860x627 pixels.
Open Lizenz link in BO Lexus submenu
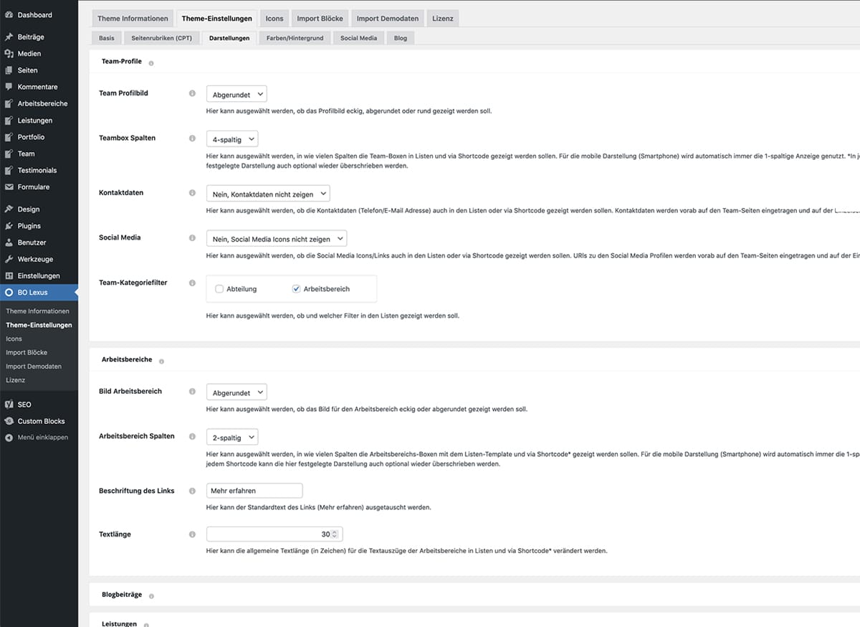point(15,380)
